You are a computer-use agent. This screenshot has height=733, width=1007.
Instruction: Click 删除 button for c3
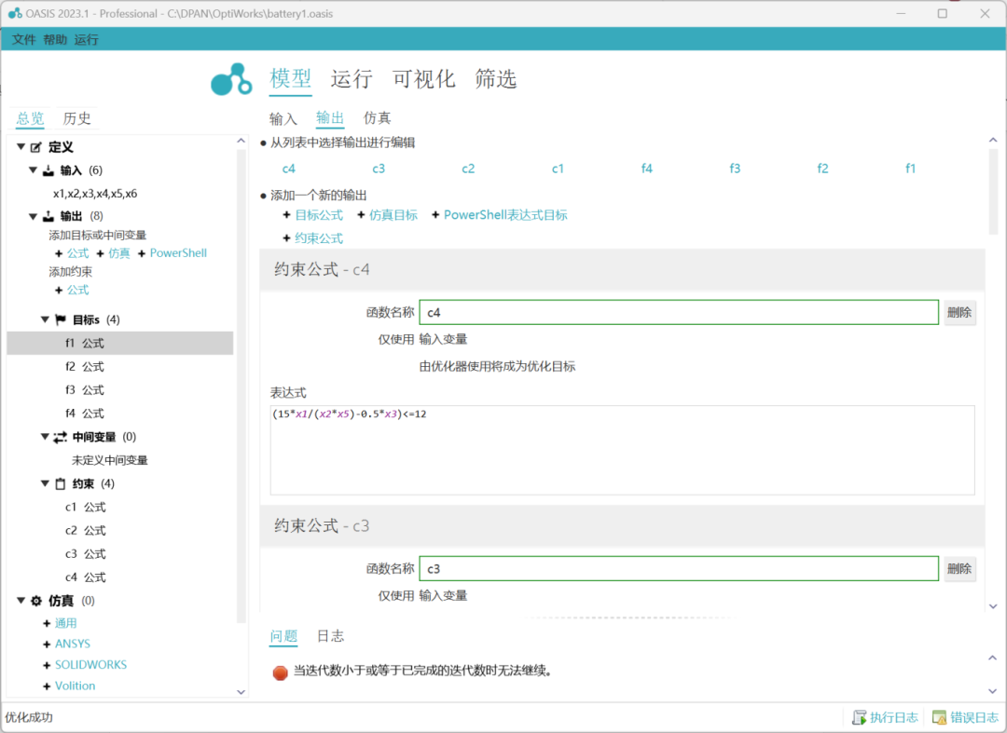coord(959,569)
